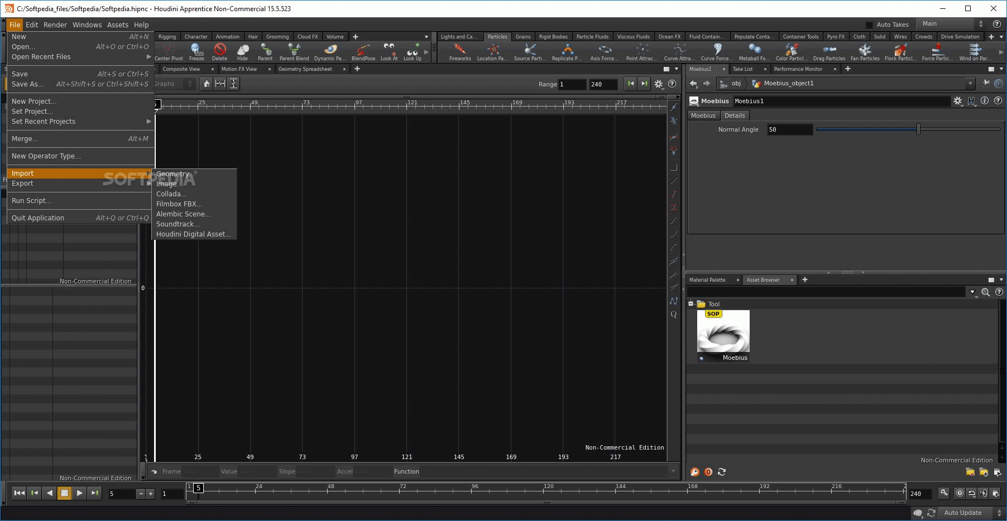Click the Moebius1 node name field
This screenshot has height=521, width=1007.
pos(841,101)
